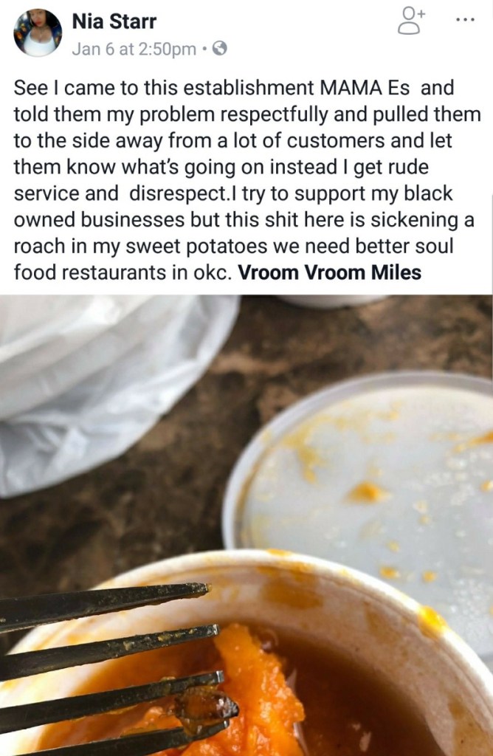
Task: Open Nia Starr's profile picture
Action: pos(38,32)
